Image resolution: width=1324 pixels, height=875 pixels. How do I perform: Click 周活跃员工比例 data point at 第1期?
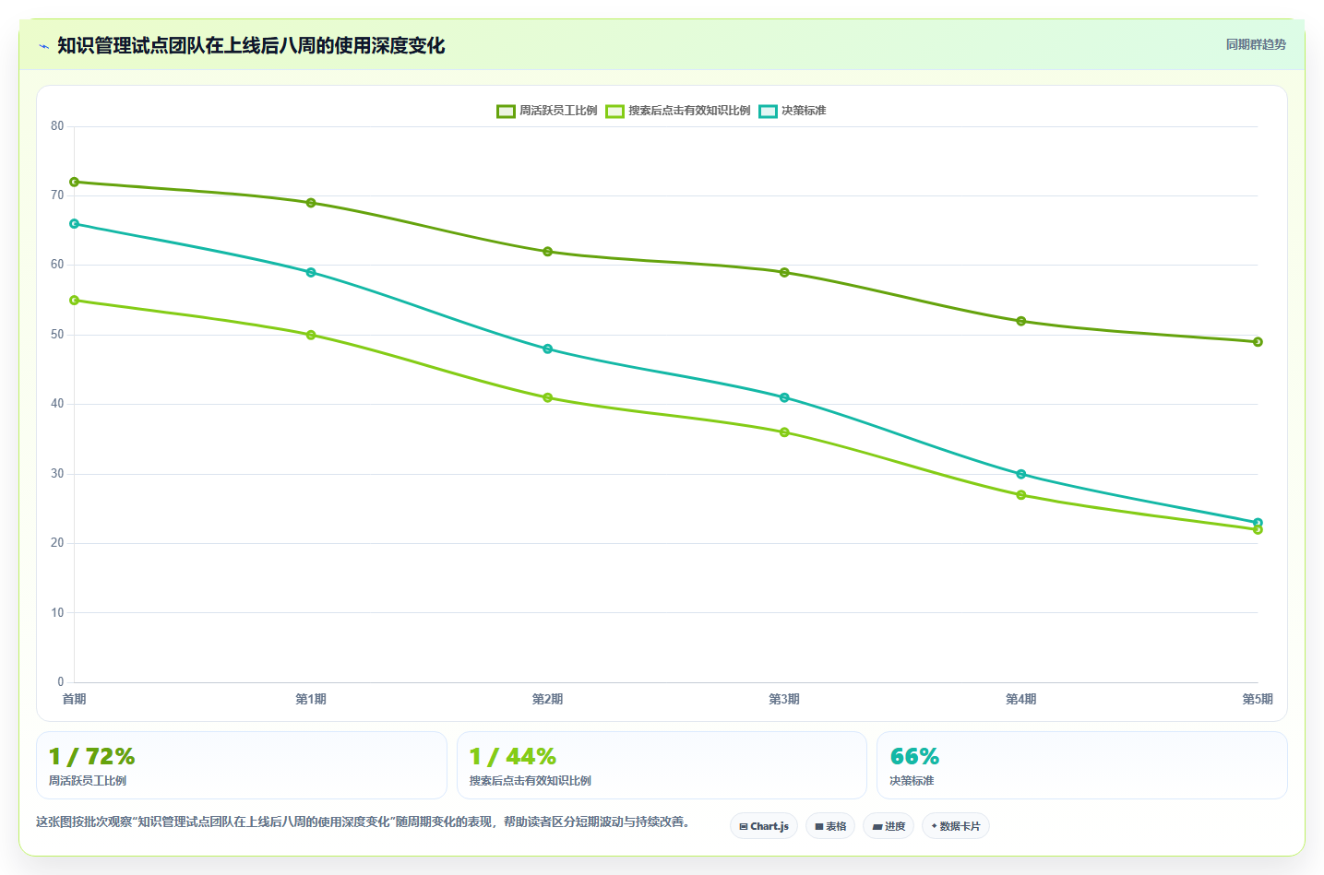coord(311,203)
